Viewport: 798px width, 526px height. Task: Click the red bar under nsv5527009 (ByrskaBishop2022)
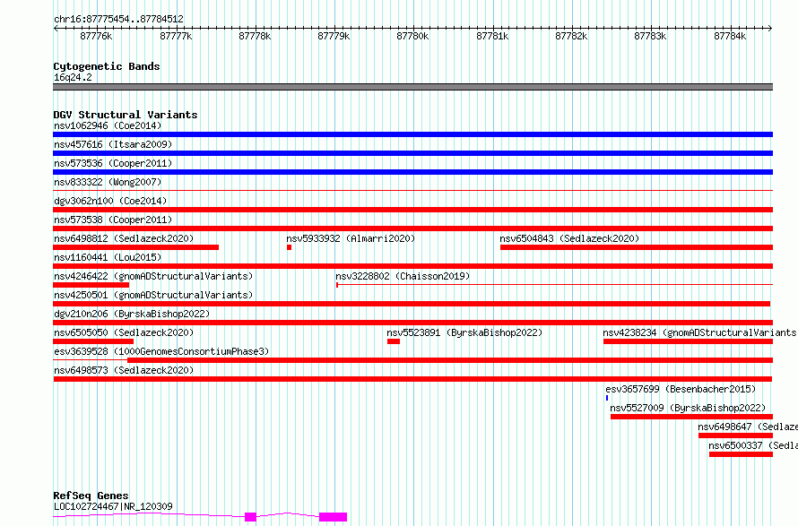pos(691,417)
